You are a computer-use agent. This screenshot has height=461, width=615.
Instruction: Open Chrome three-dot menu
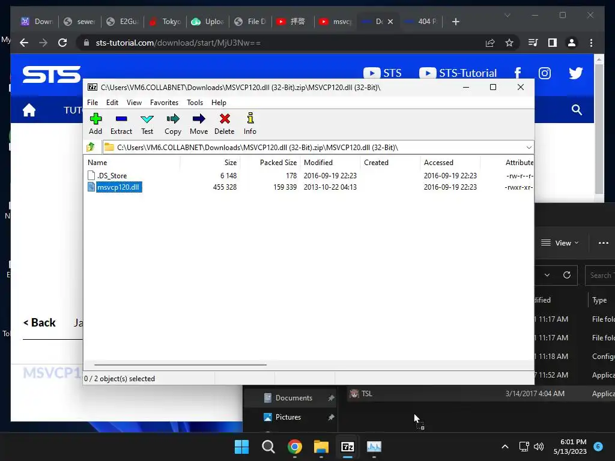591,43
